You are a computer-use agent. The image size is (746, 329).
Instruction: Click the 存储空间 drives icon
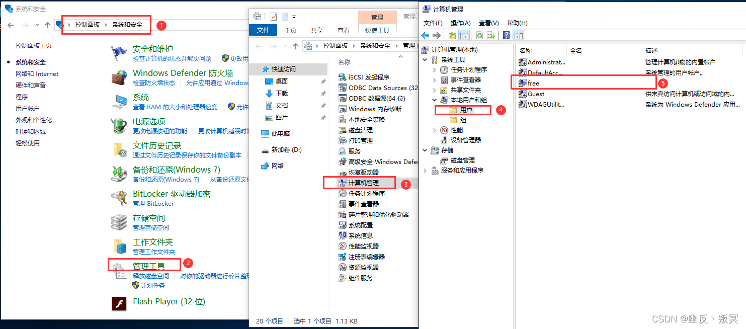[119, 222]
